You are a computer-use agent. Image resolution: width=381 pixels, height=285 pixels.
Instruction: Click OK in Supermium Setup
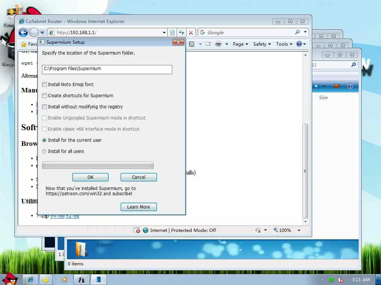(x=90, y=177)
